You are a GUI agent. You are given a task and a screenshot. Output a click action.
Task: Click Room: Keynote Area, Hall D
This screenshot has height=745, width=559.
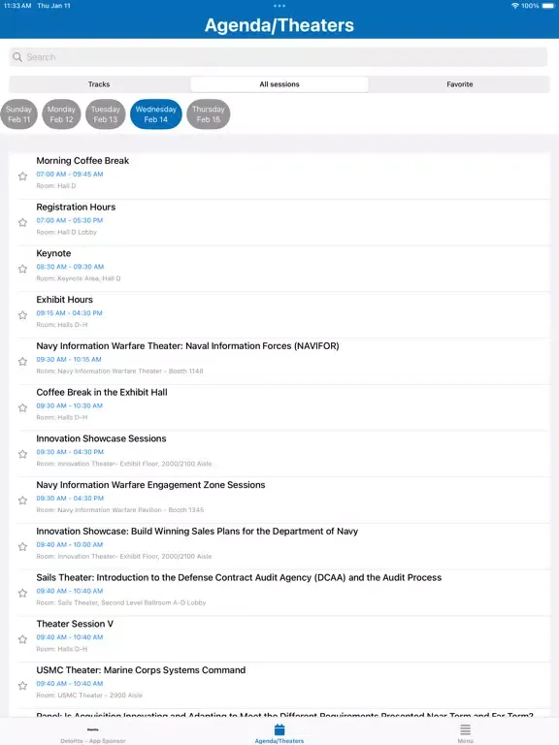click(79, 278)
